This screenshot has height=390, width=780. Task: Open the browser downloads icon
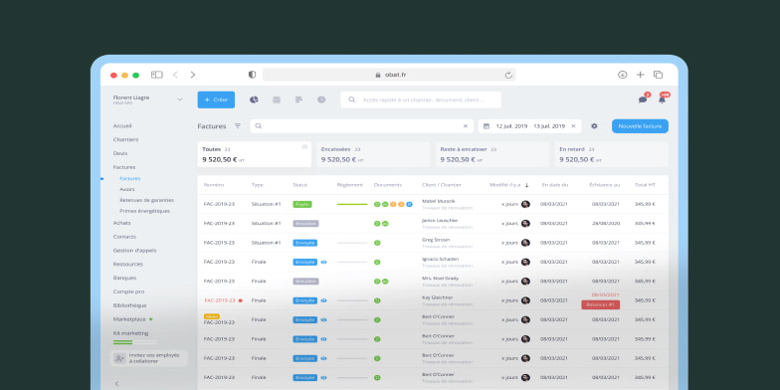click(623, 75)
